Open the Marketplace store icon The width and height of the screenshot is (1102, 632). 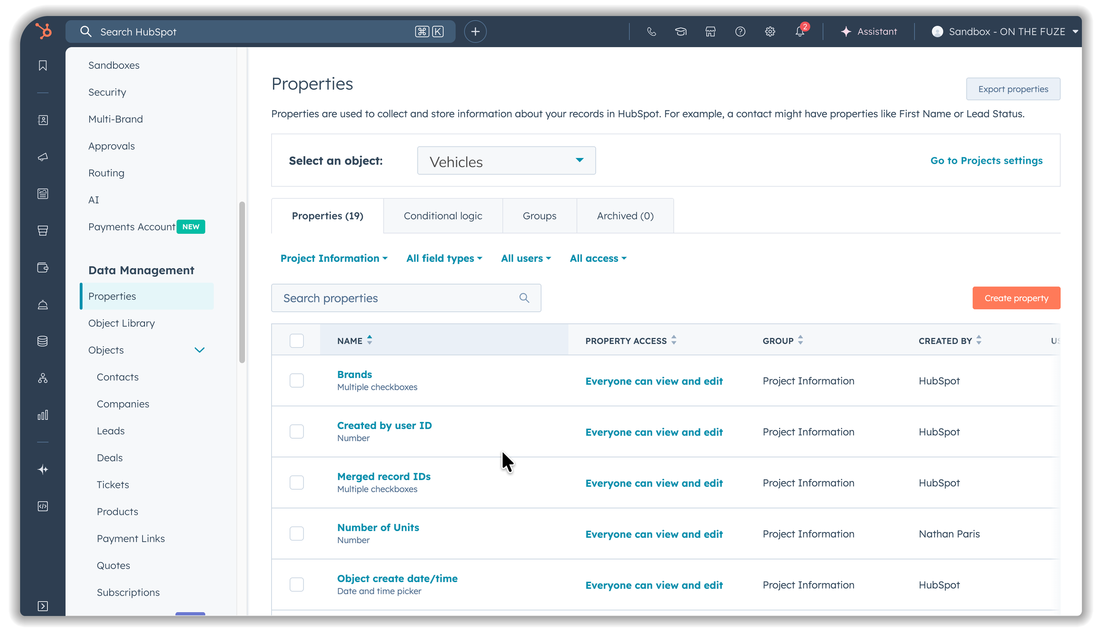711,31
